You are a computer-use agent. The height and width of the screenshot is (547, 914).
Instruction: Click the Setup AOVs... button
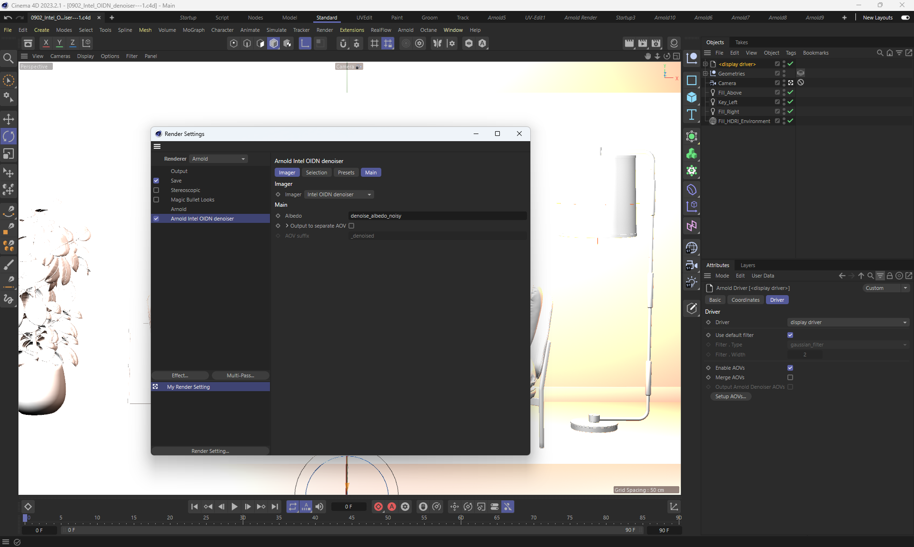(730, 396)
